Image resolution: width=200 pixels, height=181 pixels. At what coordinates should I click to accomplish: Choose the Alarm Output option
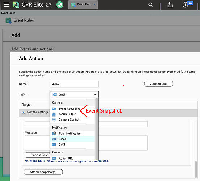(68, 114)
